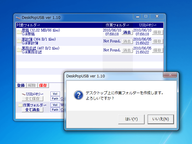Close the confirmation dialog
This screenshot has width=192, height=144.
(170, 75)
